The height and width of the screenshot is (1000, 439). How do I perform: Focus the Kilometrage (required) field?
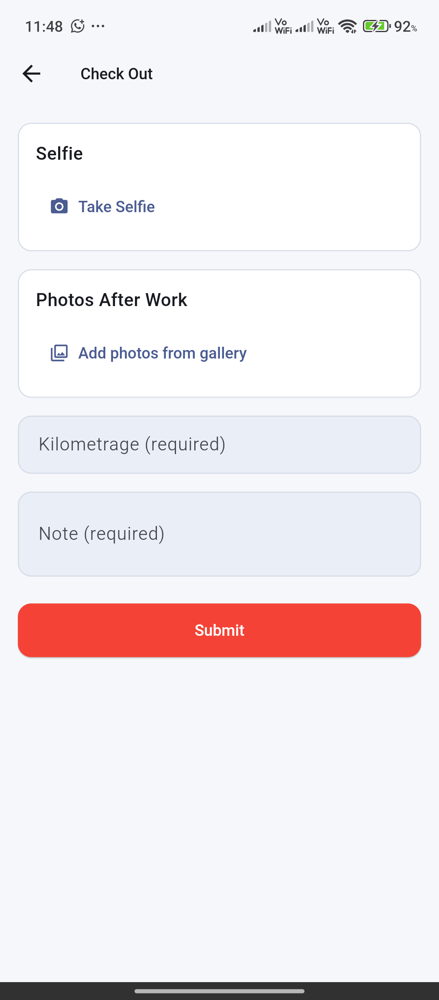pyautogui.click(x=219, y=444)
